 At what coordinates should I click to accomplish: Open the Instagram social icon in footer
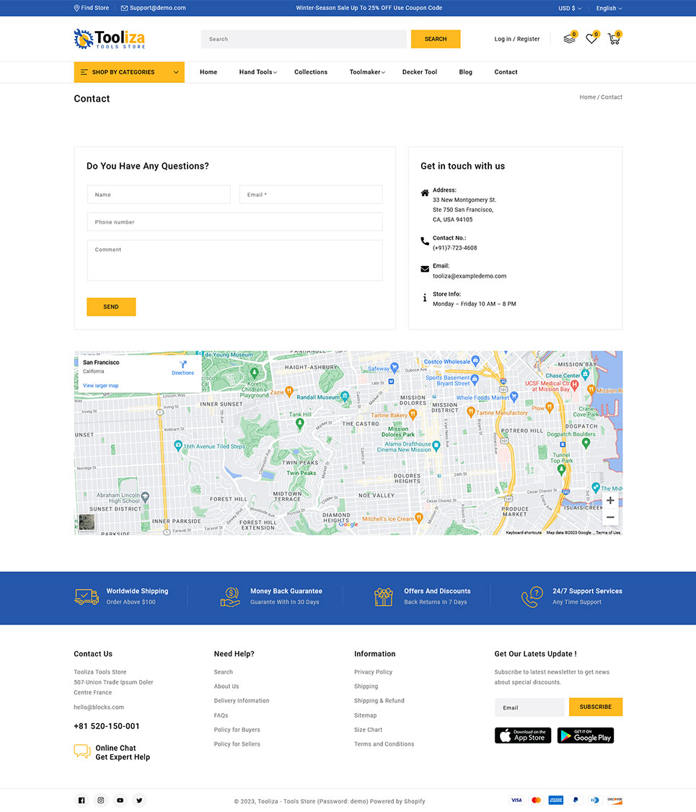tap(101, 800)
